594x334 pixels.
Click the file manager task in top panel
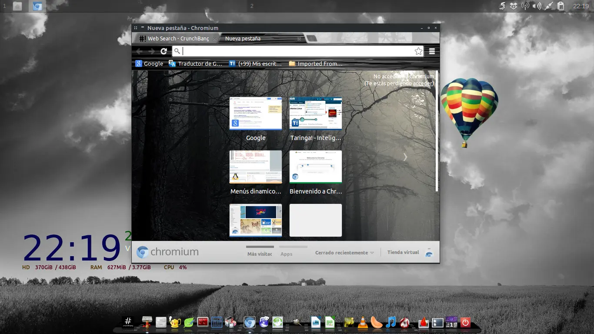tap(17, 6)
